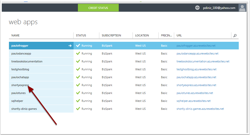The height and width of the screenshot is (135, 250).
Task: Click pdiniz_100@yahoo.com account name
Action: click(219, 8)
